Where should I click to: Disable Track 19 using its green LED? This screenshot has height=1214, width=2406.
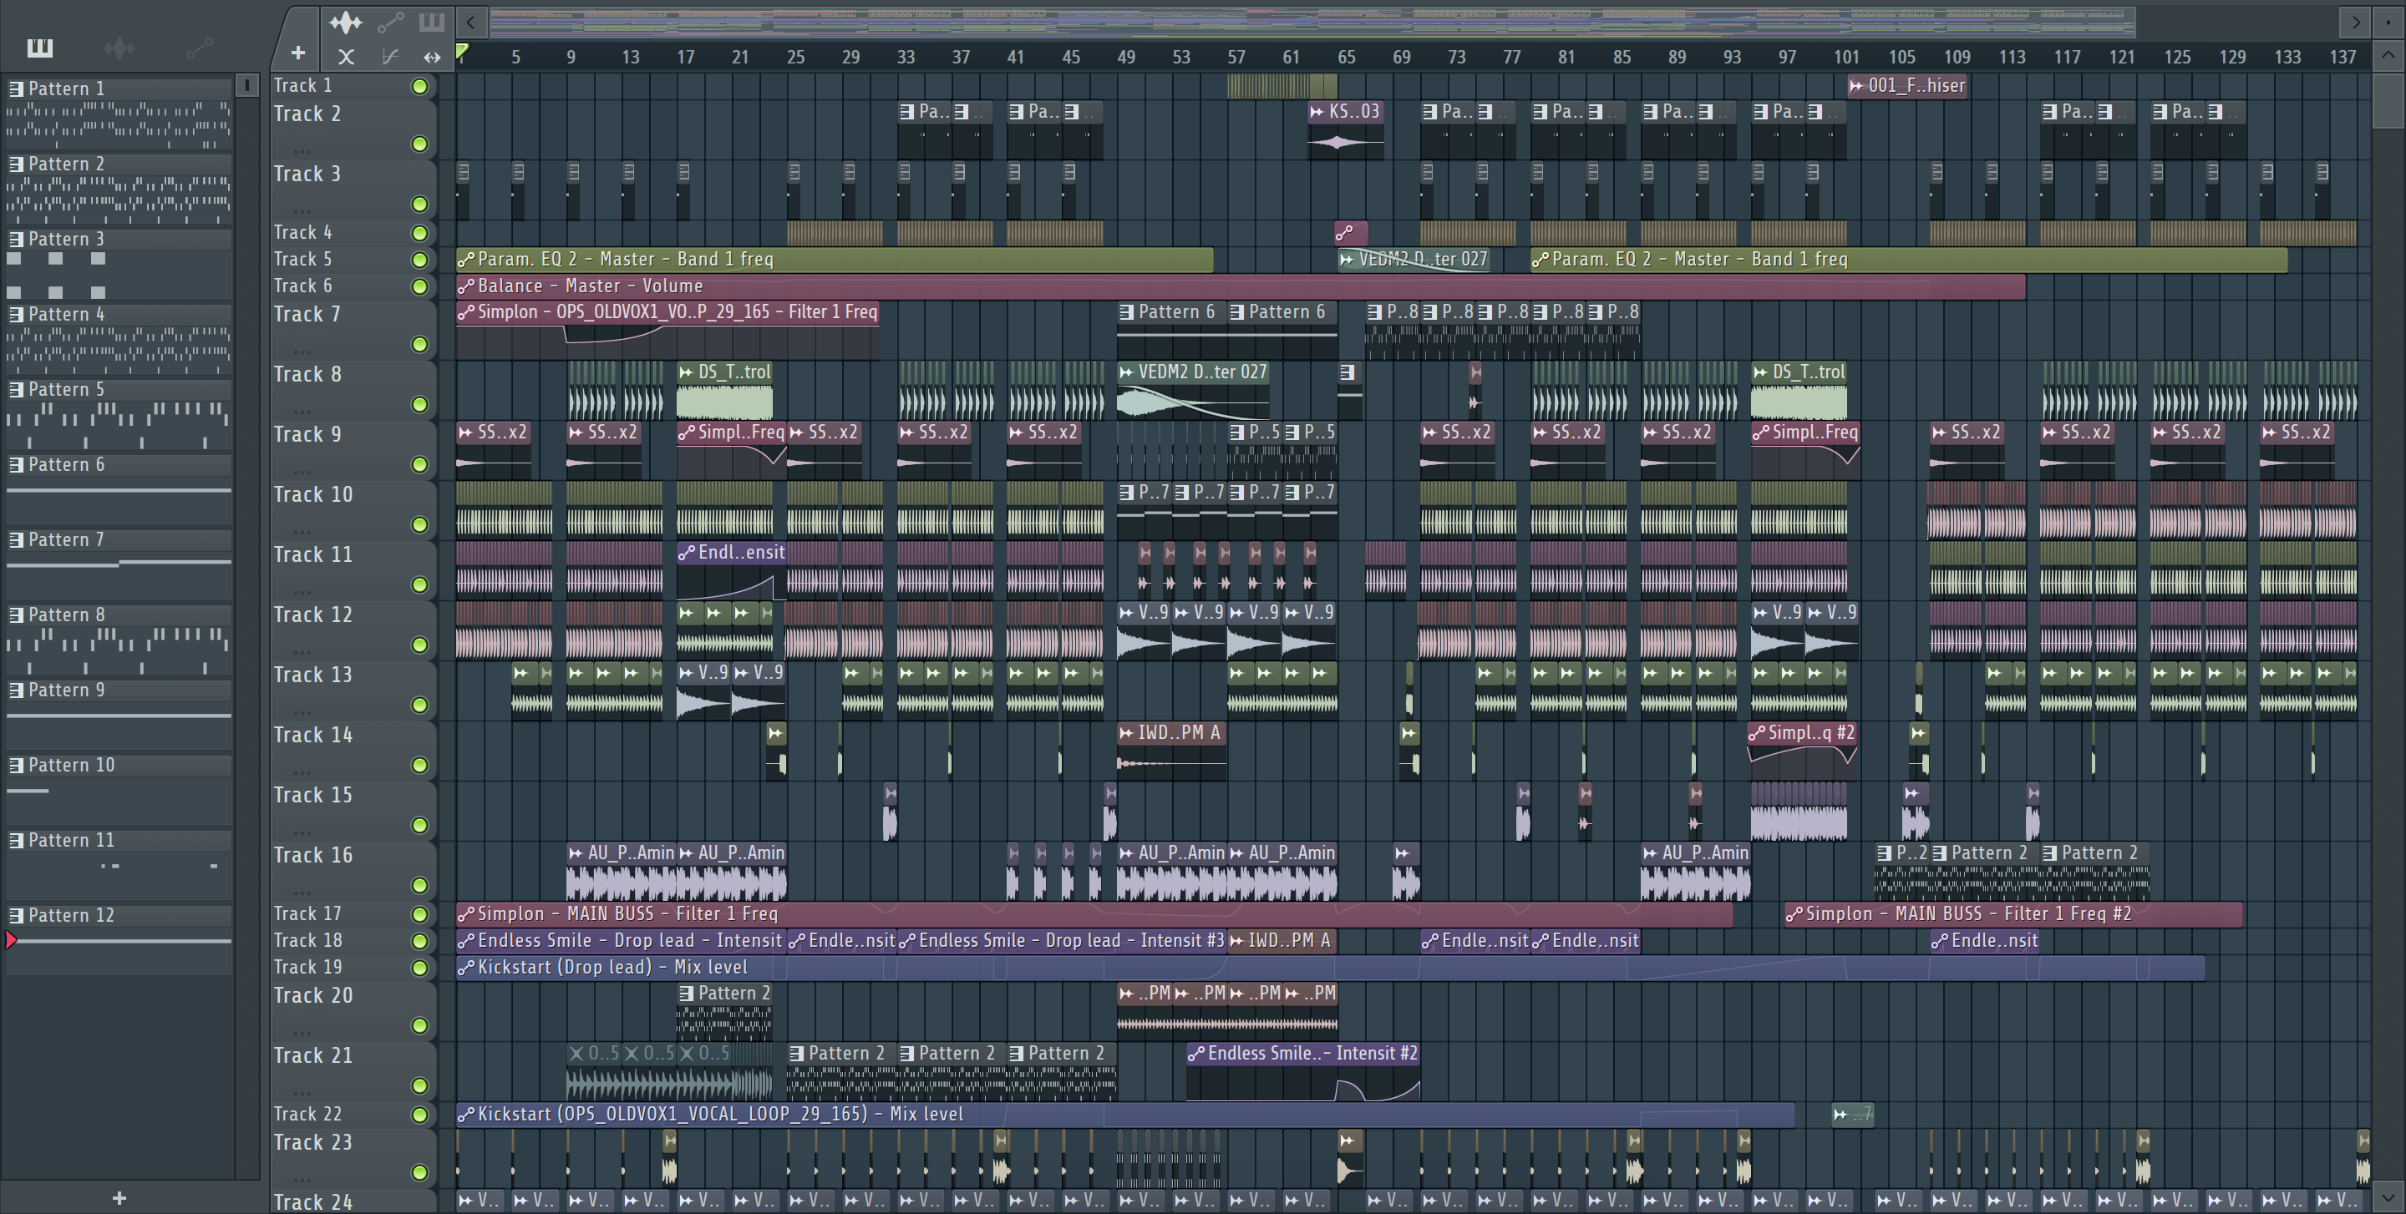420,968
